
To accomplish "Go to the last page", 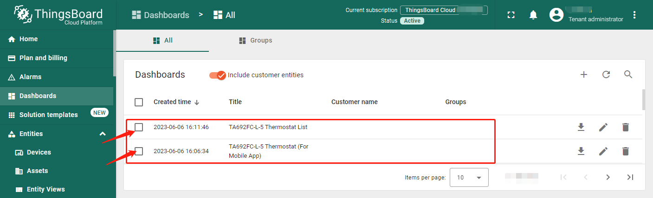I will click(x=630, y=177).
